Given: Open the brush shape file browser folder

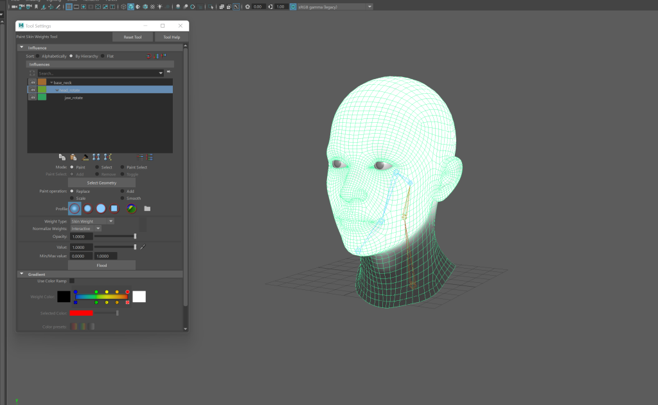Looking at the screenshot, I should (x=147, y=208).
